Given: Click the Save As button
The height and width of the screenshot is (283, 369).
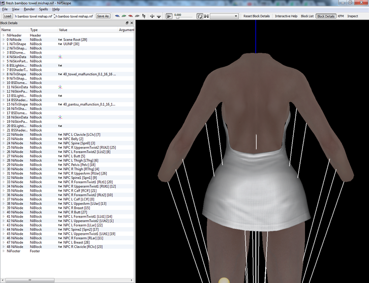Looking at the screenshot, I should (103, 16).
